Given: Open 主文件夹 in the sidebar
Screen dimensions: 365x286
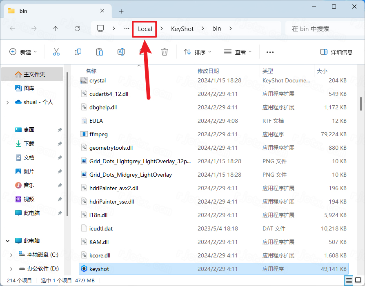Looking at the screenshot, I should coord(32,74).
